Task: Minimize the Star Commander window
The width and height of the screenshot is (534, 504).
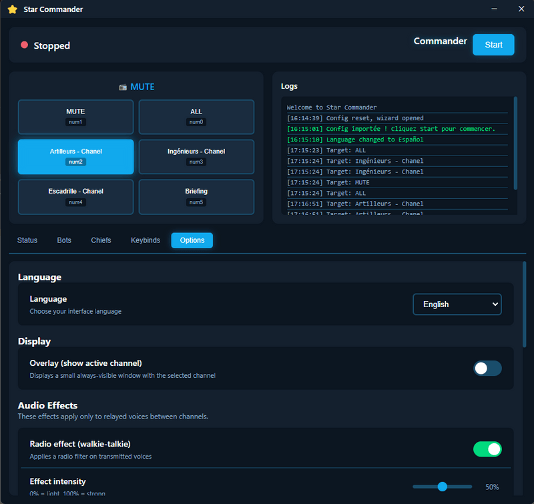Action: tap(494, 9)
